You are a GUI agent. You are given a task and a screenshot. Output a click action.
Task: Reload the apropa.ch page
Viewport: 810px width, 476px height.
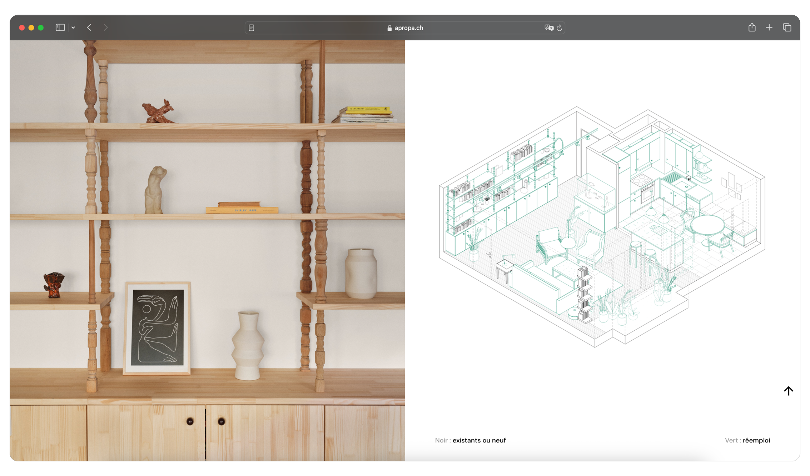560,28
